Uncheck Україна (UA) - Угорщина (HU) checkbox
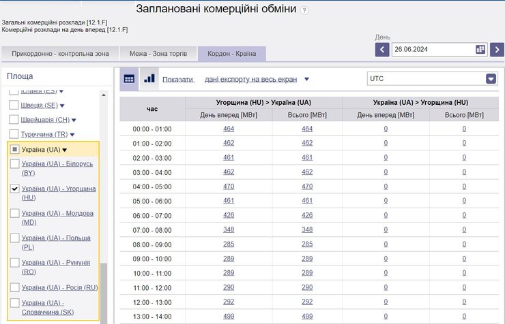The width and height of the screenshot is (505, 324). point(14,189)
